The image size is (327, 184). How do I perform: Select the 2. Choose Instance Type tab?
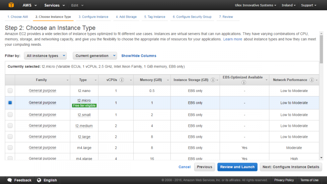(53, 17)
